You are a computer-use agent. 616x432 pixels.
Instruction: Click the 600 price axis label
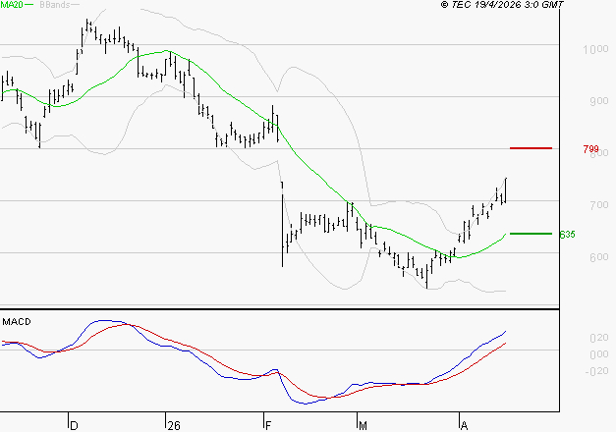(x=598, y=257)
